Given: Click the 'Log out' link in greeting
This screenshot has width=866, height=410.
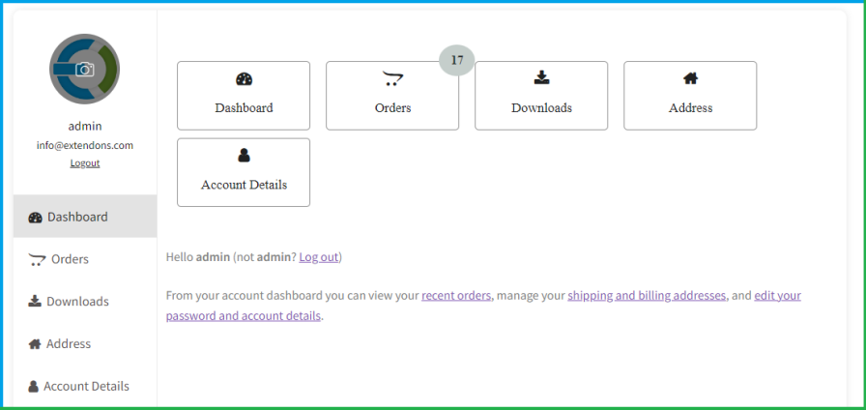Looking at the screenshot, I should click(318, 257).
